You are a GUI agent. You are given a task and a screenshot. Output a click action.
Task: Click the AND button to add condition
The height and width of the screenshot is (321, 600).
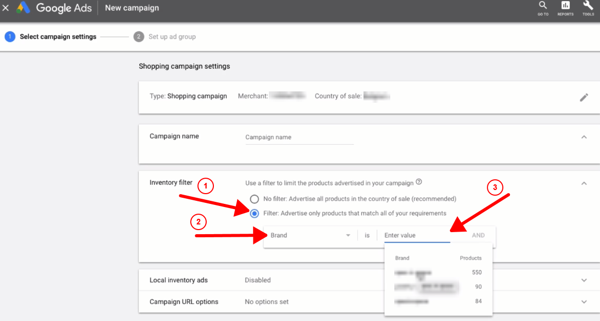click(x=478, y=235)
